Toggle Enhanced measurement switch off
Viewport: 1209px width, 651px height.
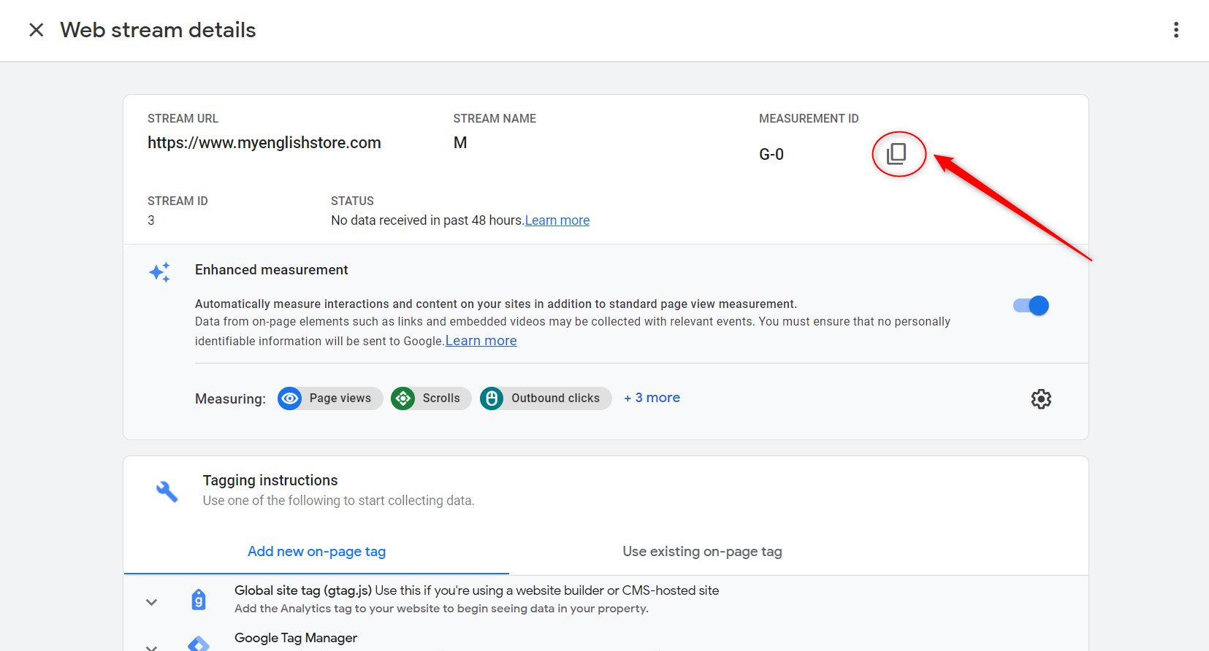pos(1031,306)
